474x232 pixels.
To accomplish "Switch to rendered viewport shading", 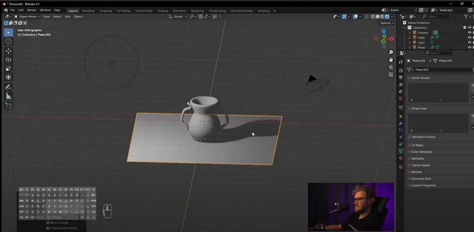I will [x=387, y=17].
